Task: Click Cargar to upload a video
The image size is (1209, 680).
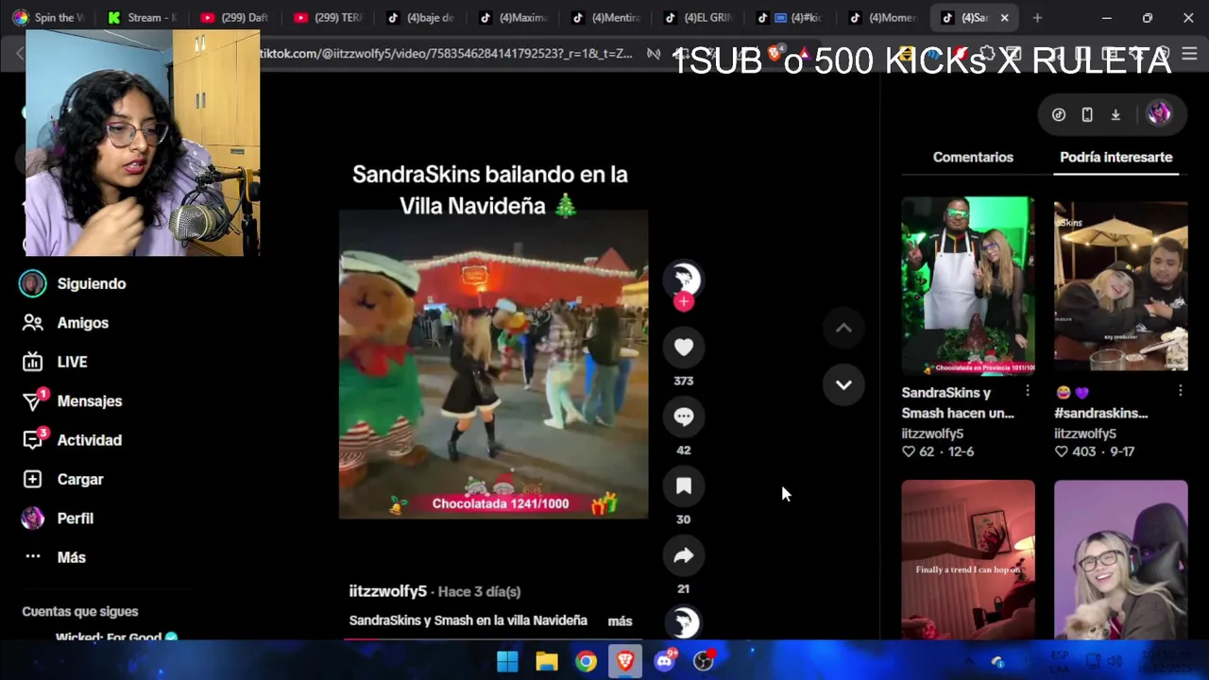Action: (63, 479)
